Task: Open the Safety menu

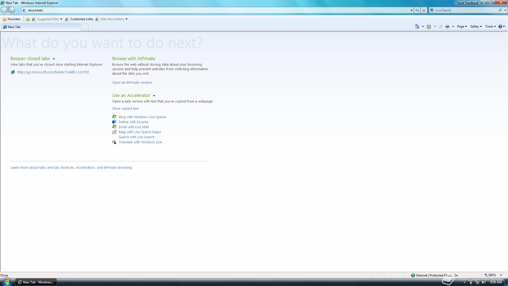Action: pyautogui.click(x=476, y=26)
